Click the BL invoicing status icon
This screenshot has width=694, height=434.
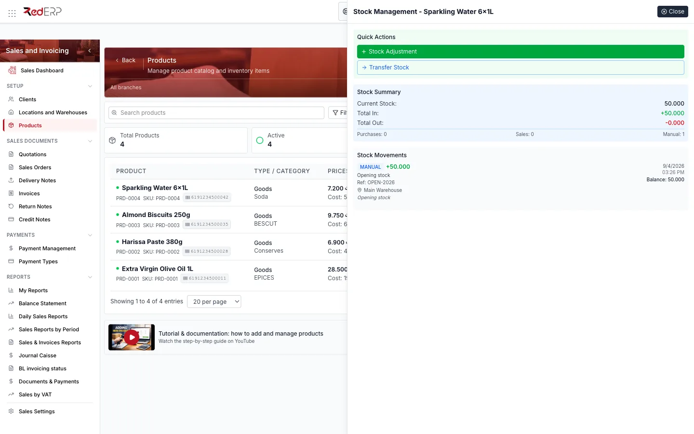pos(11,368)
